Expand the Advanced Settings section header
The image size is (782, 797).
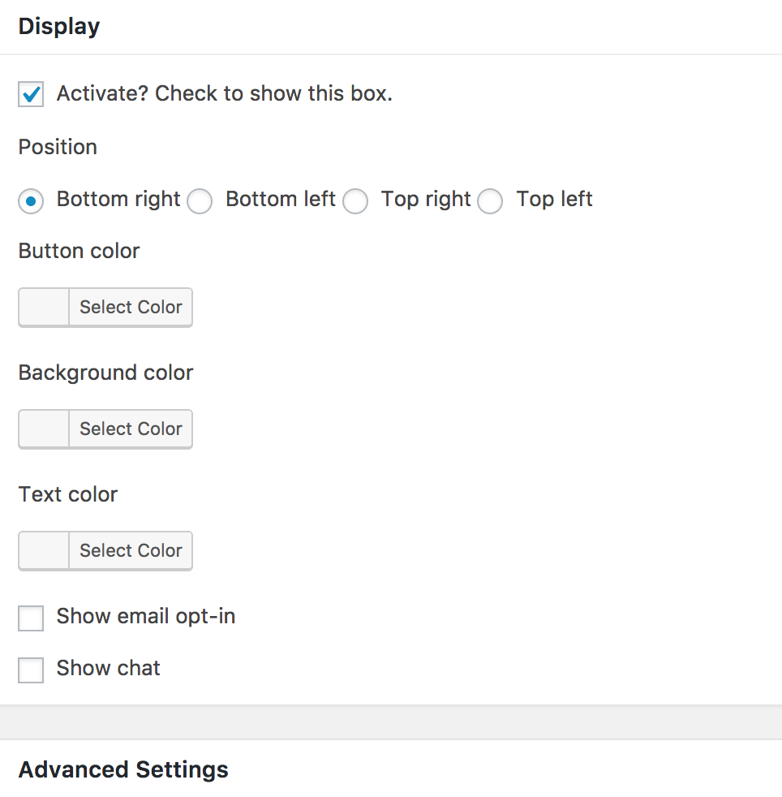tap(123, 769)
